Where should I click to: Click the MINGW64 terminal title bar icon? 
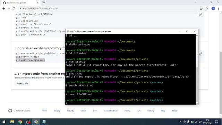pyautogui.click(x=68, y=32)
